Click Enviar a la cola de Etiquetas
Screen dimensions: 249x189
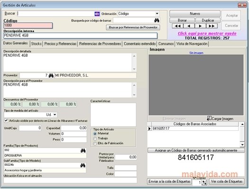point(169,181)
